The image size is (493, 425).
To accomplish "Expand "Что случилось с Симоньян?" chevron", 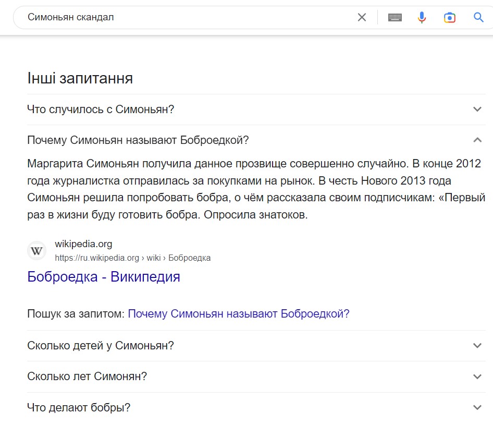I will pos(477,109).
